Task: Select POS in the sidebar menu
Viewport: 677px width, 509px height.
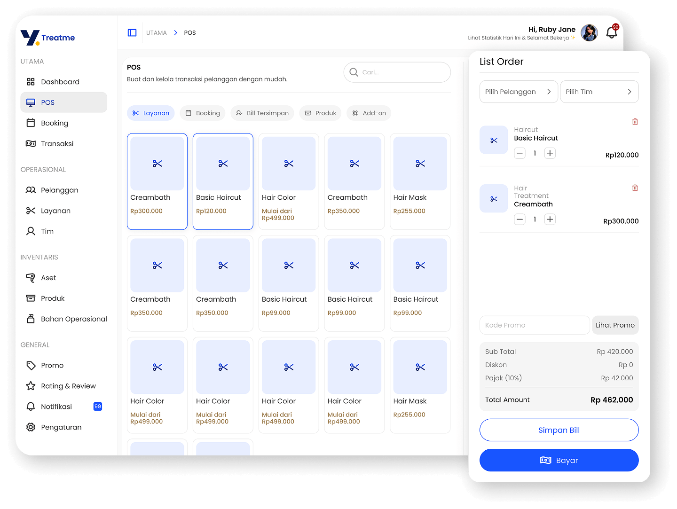Action: click(x=64, y=102)
